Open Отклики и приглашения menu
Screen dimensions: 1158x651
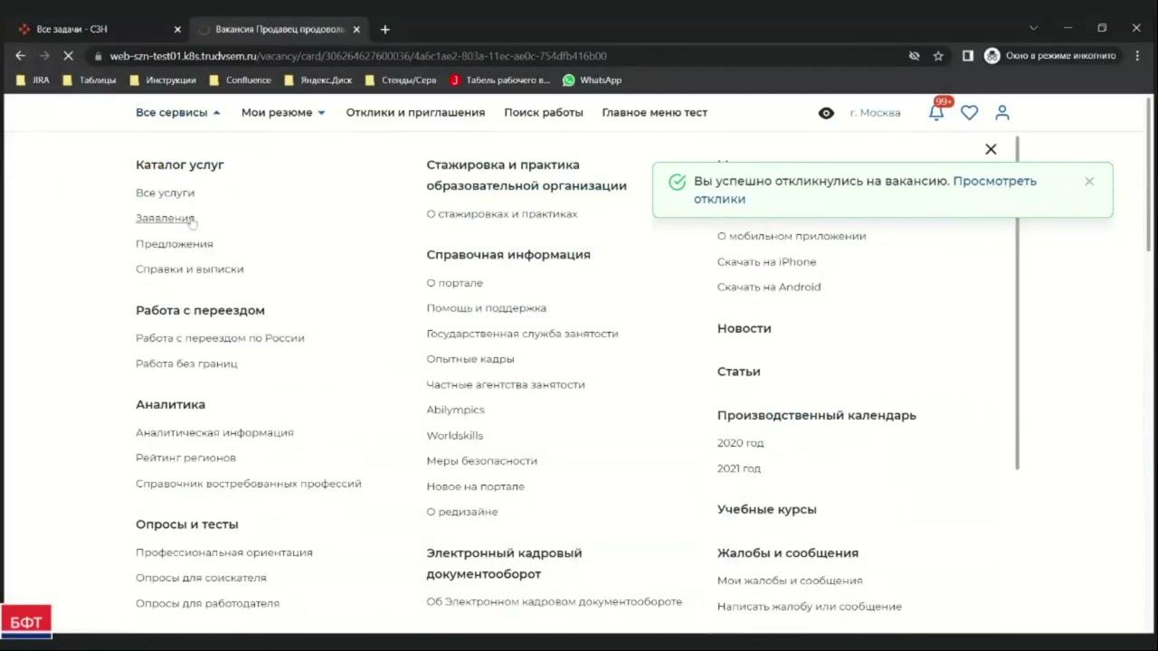[x=415, y=113]
